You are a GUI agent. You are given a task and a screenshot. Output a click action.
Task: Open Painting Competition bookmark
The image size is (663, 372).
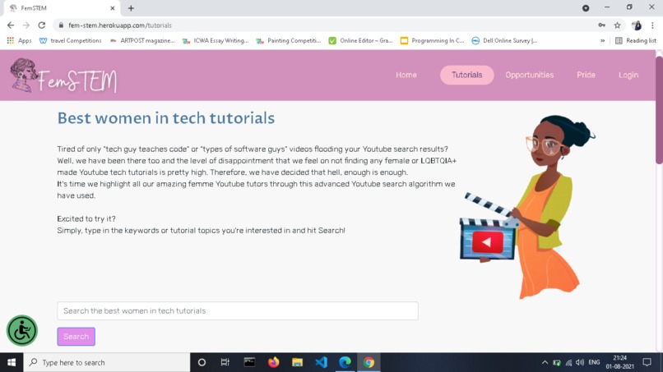(x=289, y=40)
